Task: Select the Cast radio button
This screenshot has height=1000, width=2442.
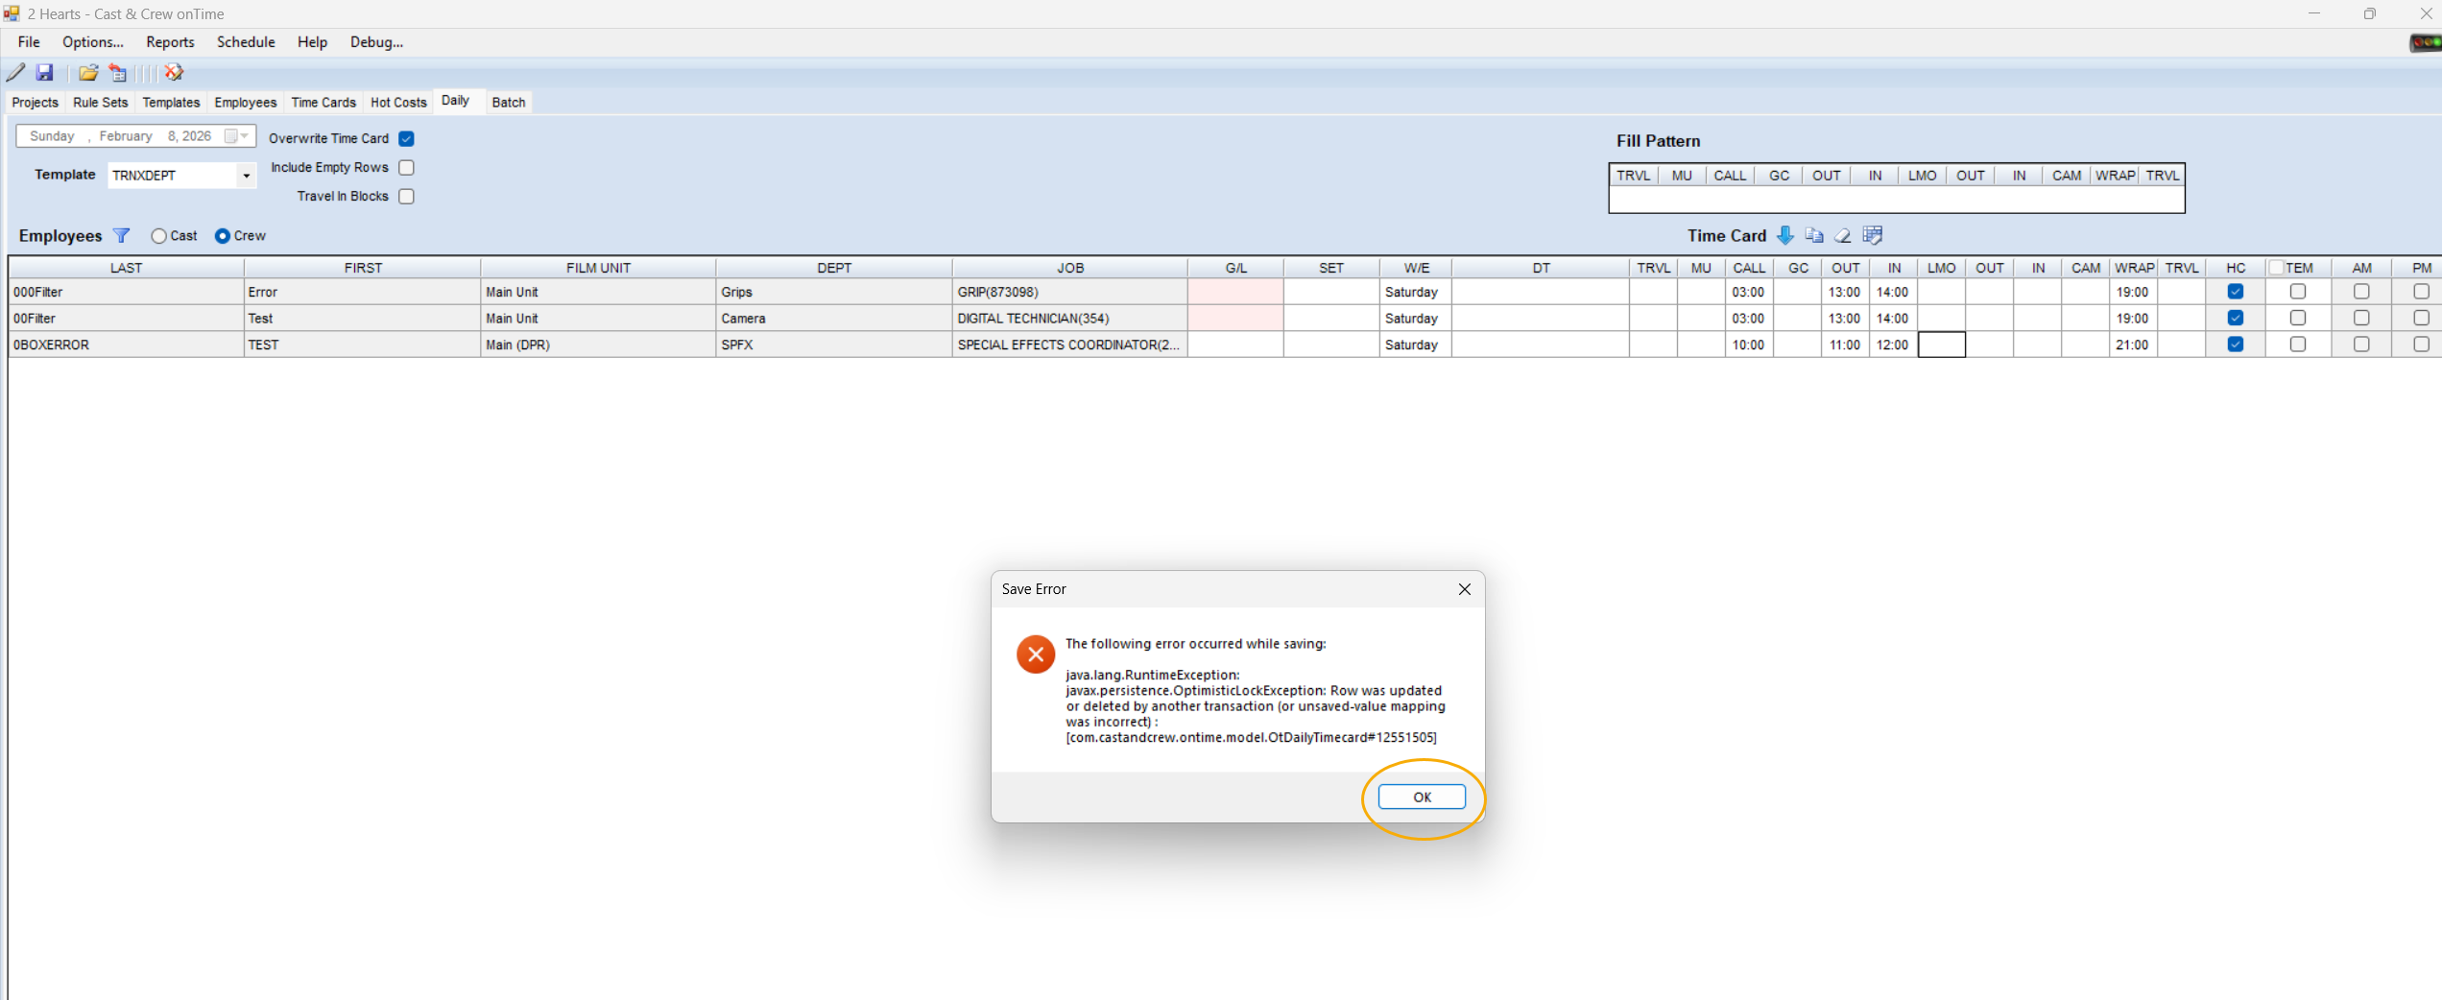Action: coord(158,236)
